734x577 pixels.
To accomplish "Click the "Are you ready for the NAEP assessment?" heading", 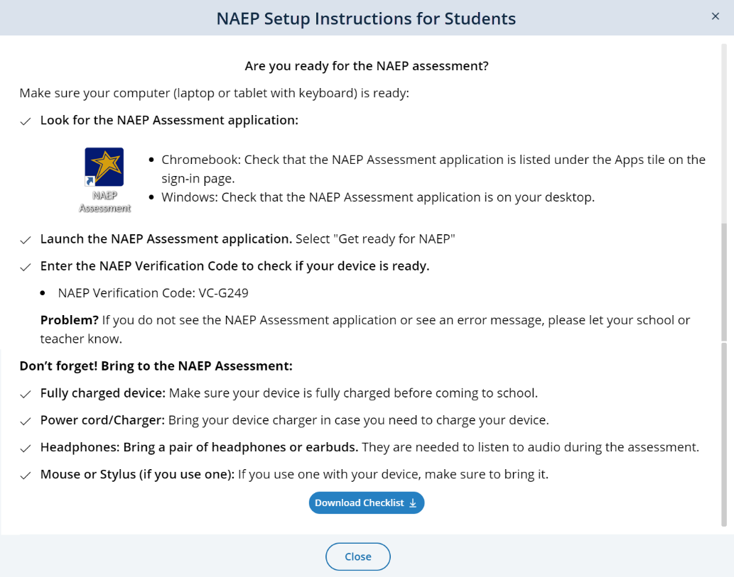I will (367, 66).
